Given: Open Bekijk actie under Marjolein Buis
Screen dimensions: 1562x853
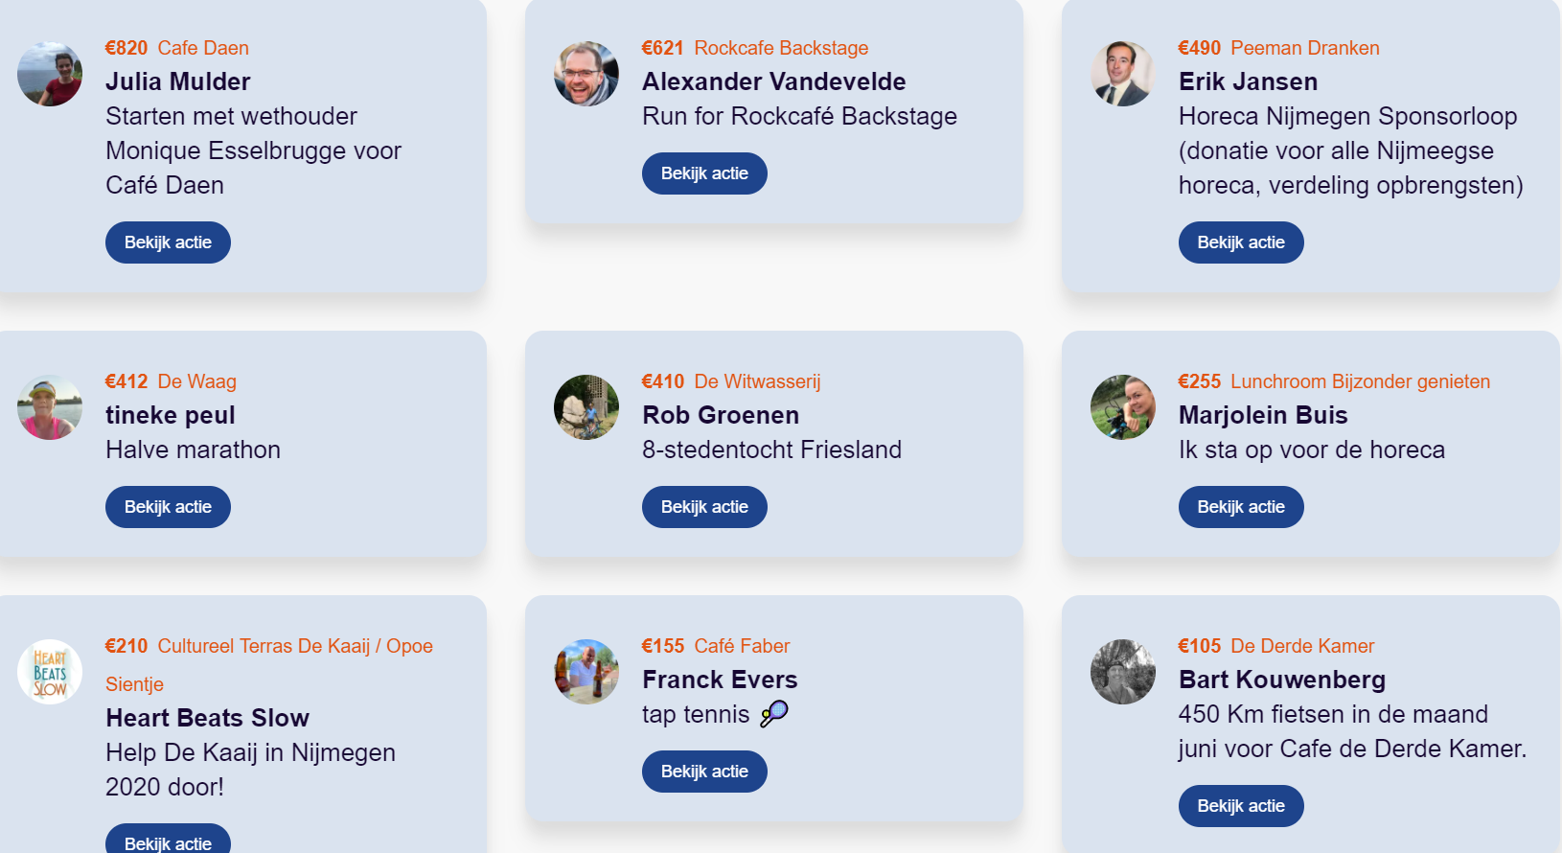Looking at the screenshot, I should click(1241, 507).
